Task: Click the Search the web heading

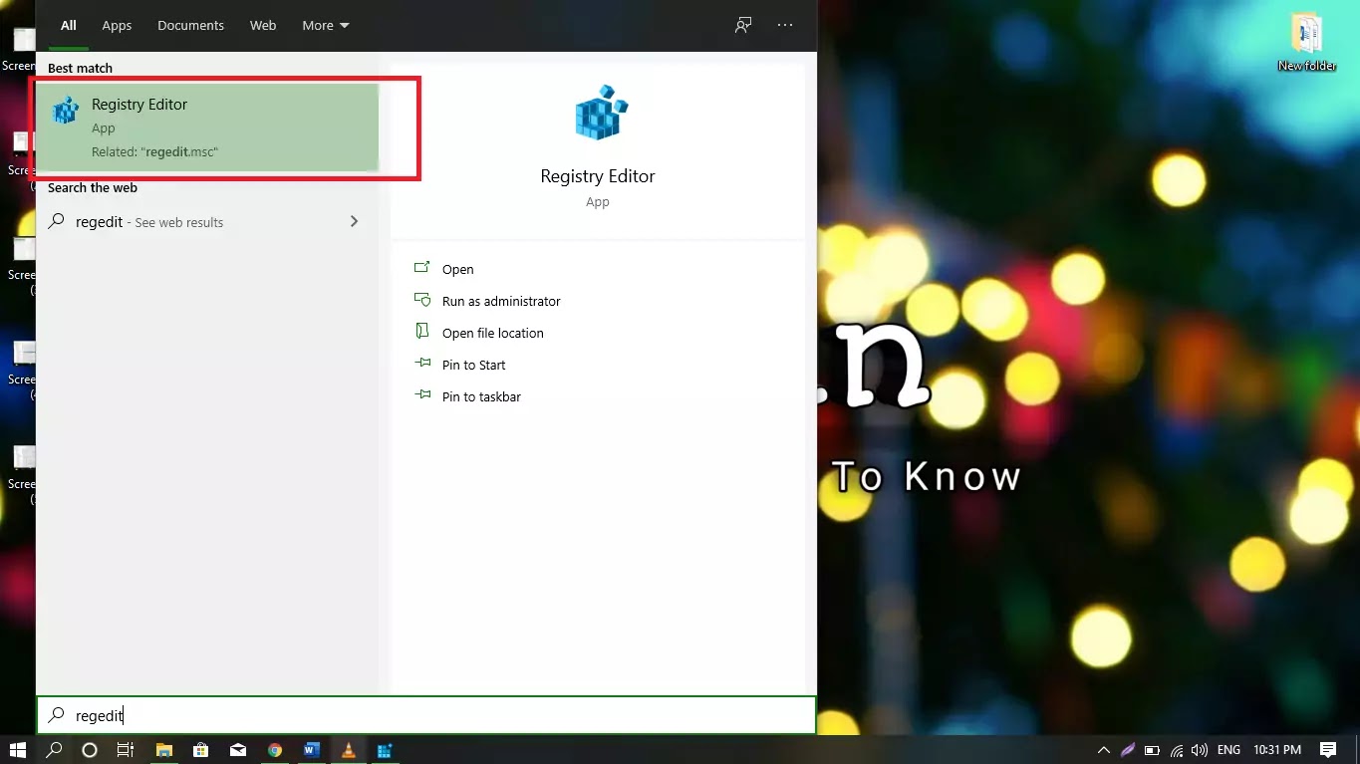Action: [93, 187]
